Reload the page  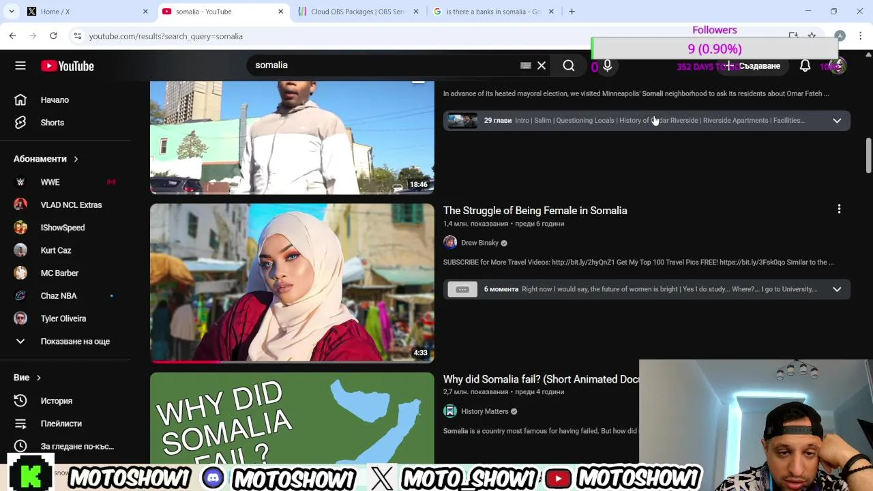[53, 35]
